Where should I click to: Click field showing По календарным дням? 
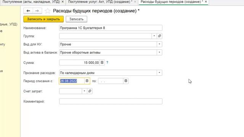click(x=108, y=73)
